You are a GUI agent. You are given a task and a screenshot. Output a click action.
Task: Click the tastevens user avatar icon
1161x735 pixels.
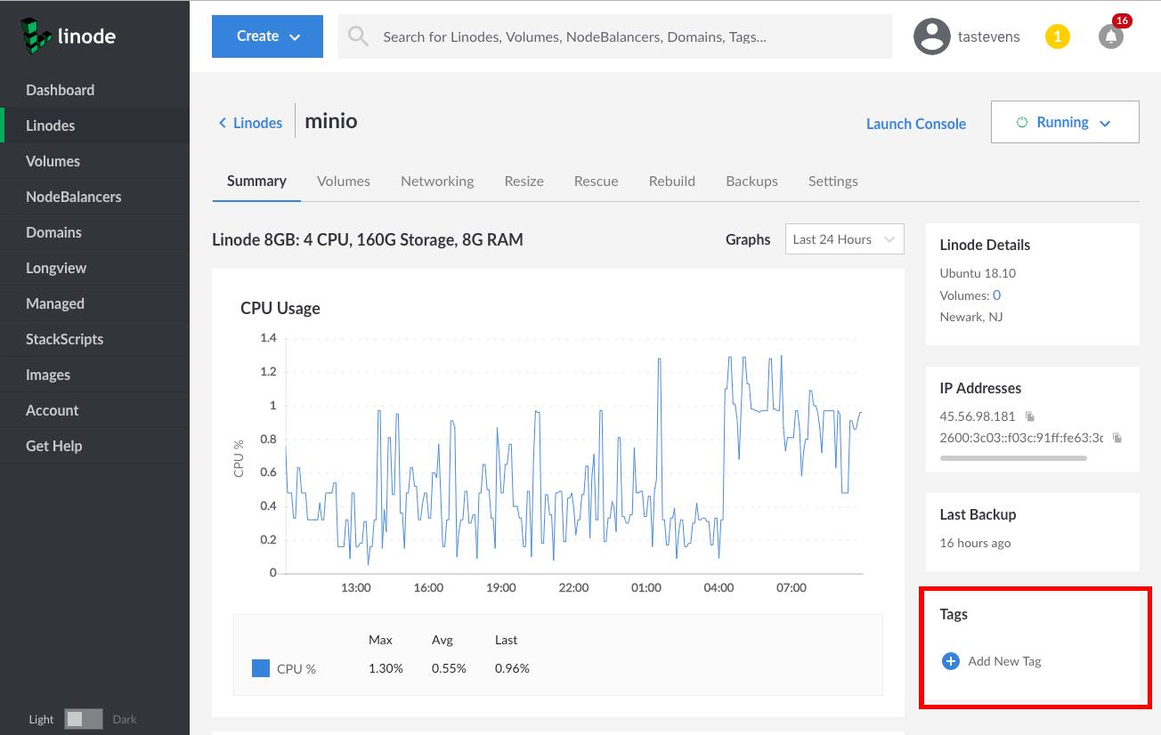(x=931, y=36)
